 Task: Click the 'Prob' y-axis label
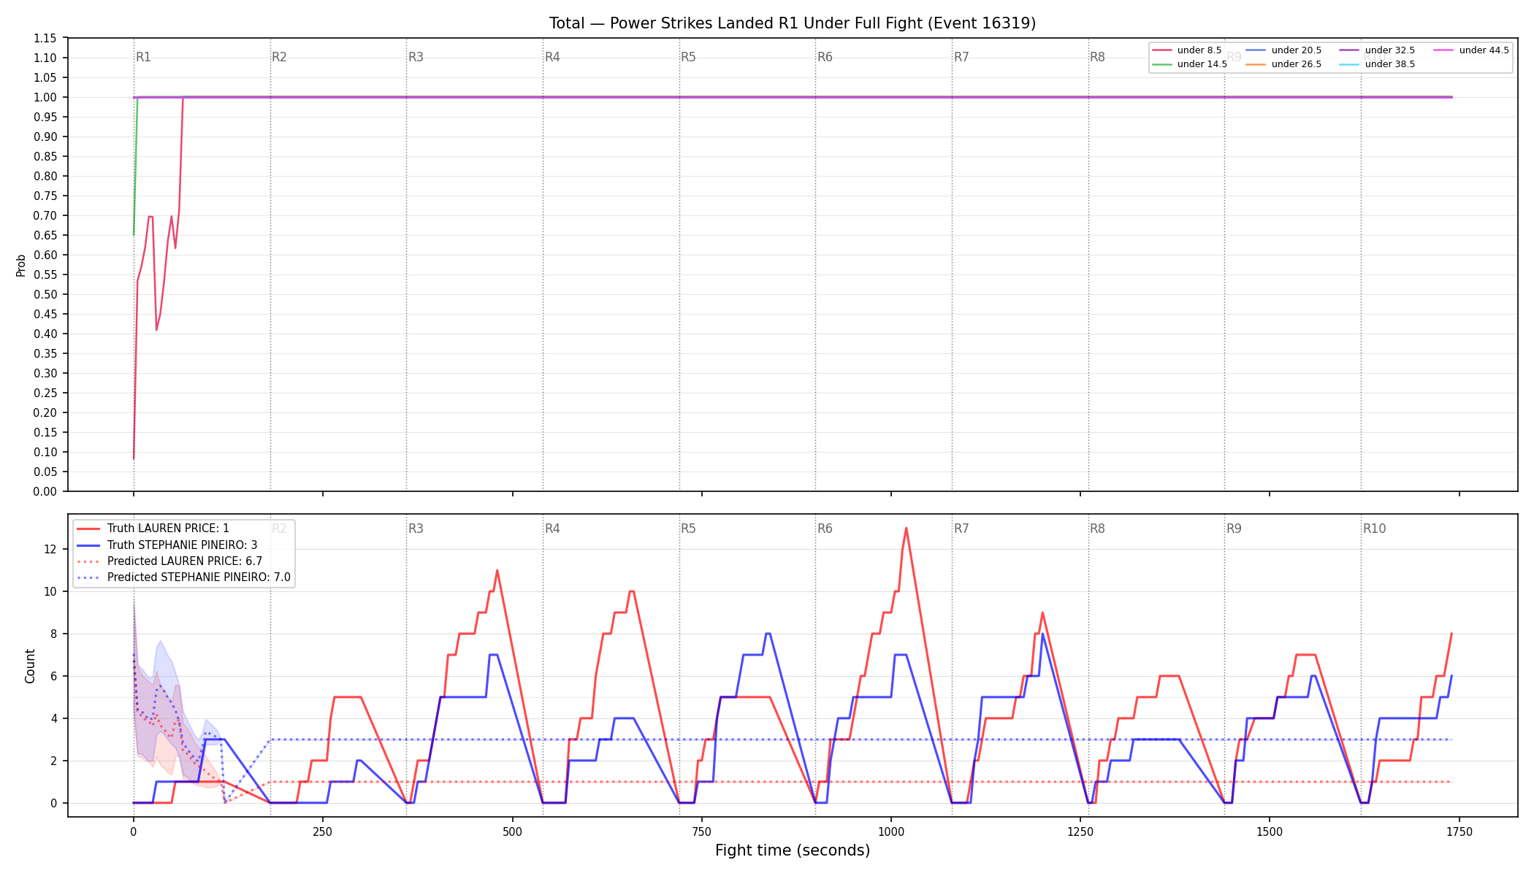(21, 265)
